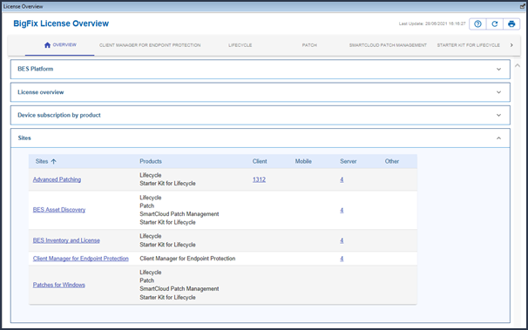Open the SmartCloud Patch Management tab
This screenshot has width=528, height=330.
click(x=388, y=45)
